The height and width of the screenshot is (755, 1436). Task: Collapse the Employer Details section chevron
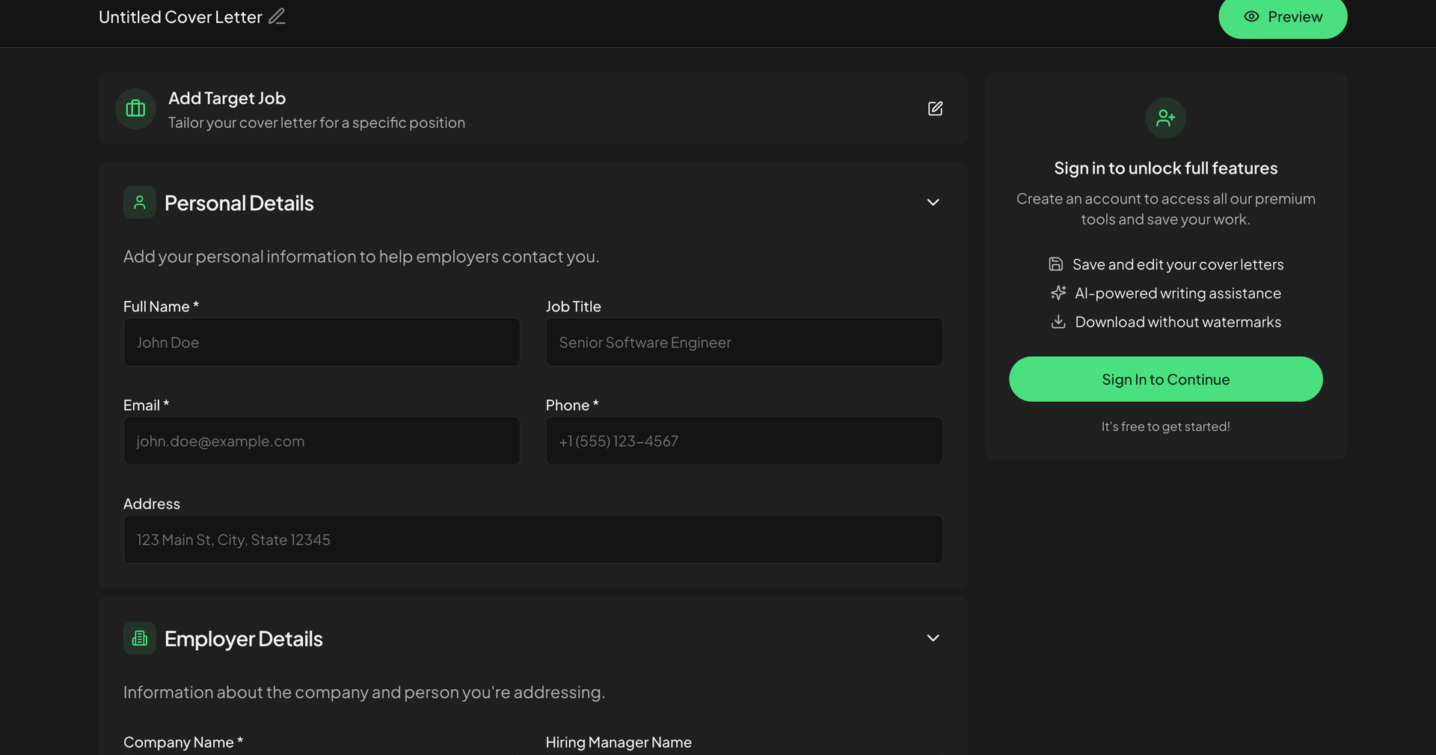(x=933, y=638)
